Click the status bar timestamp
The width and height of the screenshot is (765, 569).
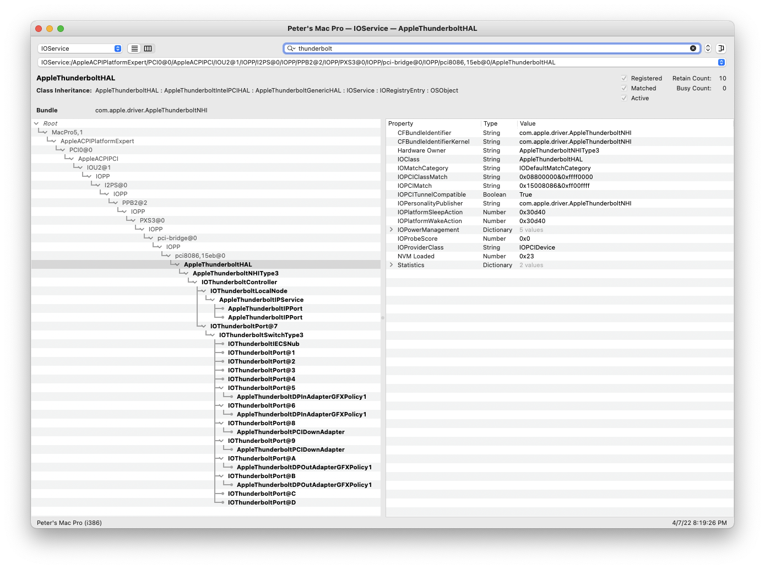[699, 523]
